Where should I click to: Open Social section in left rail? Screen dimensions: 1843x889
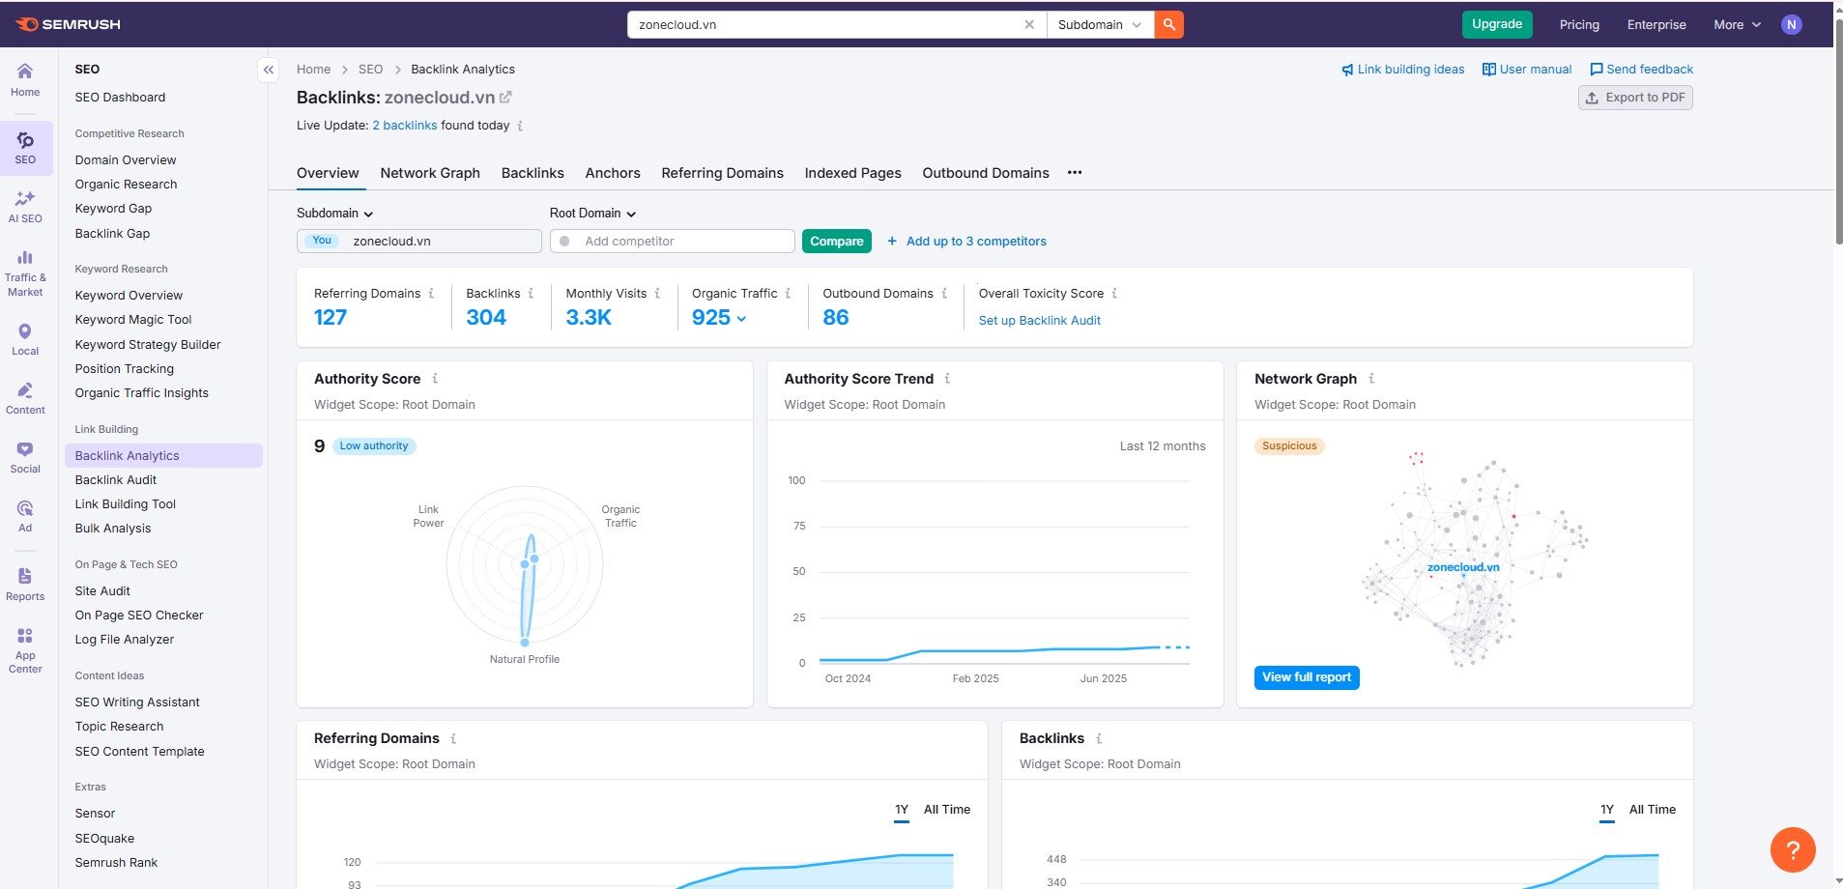(25, 457)
